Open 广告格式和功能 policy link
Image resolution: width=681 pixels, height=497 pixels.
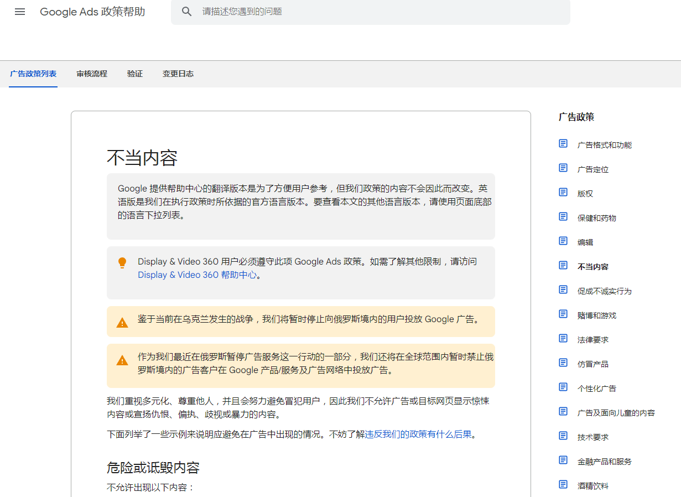(x=605, y=145)
